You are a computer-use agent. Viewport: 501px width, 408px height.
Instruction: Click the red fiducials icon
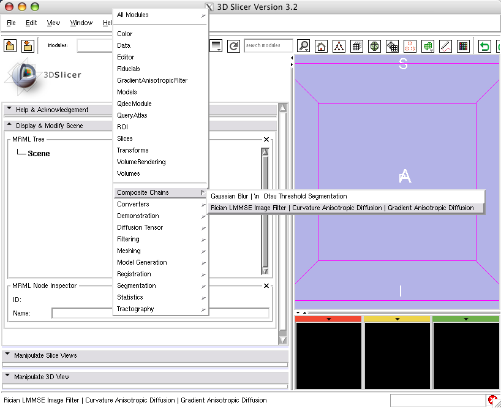[410, 46]
